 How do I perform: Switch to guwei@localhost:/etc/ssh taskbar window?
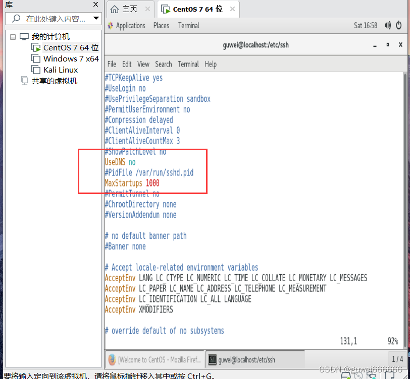255,360
